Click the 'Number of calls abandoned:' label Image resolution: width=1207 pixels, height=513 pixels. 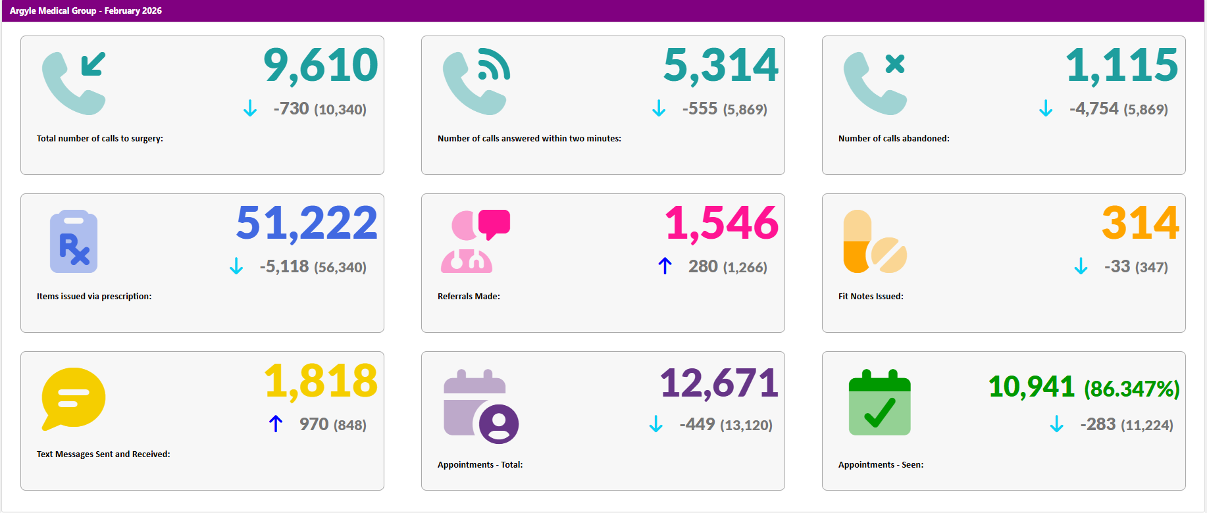tap(893, 139)
